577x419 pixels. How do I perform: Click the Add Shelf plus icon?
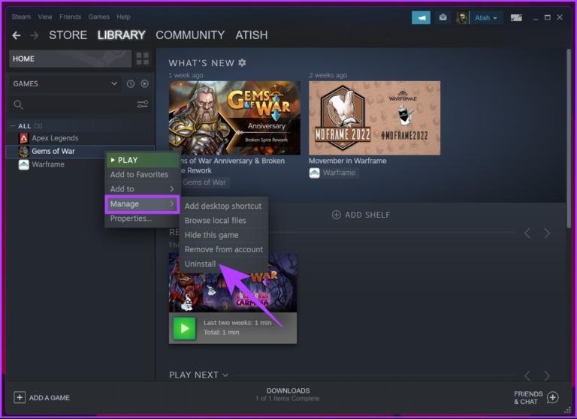click(x=336, y=215)
